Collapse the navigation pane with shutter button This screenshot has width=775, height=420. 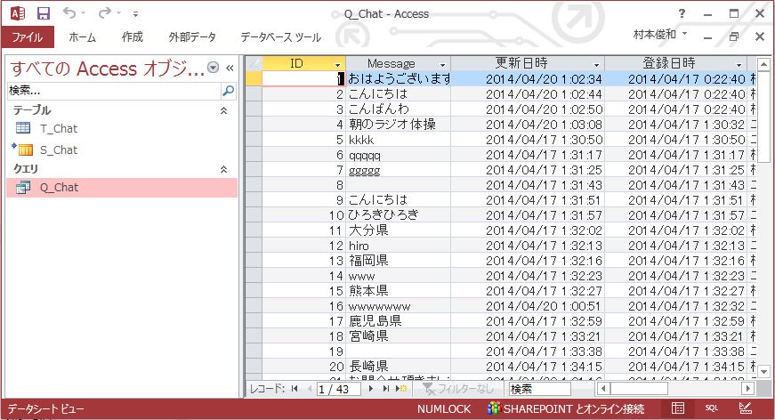click(x=229, y=69)
